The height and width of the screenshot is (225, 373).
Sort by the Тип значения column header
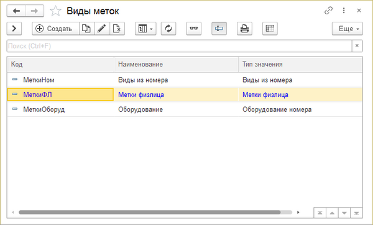click(x=300, y=64)
